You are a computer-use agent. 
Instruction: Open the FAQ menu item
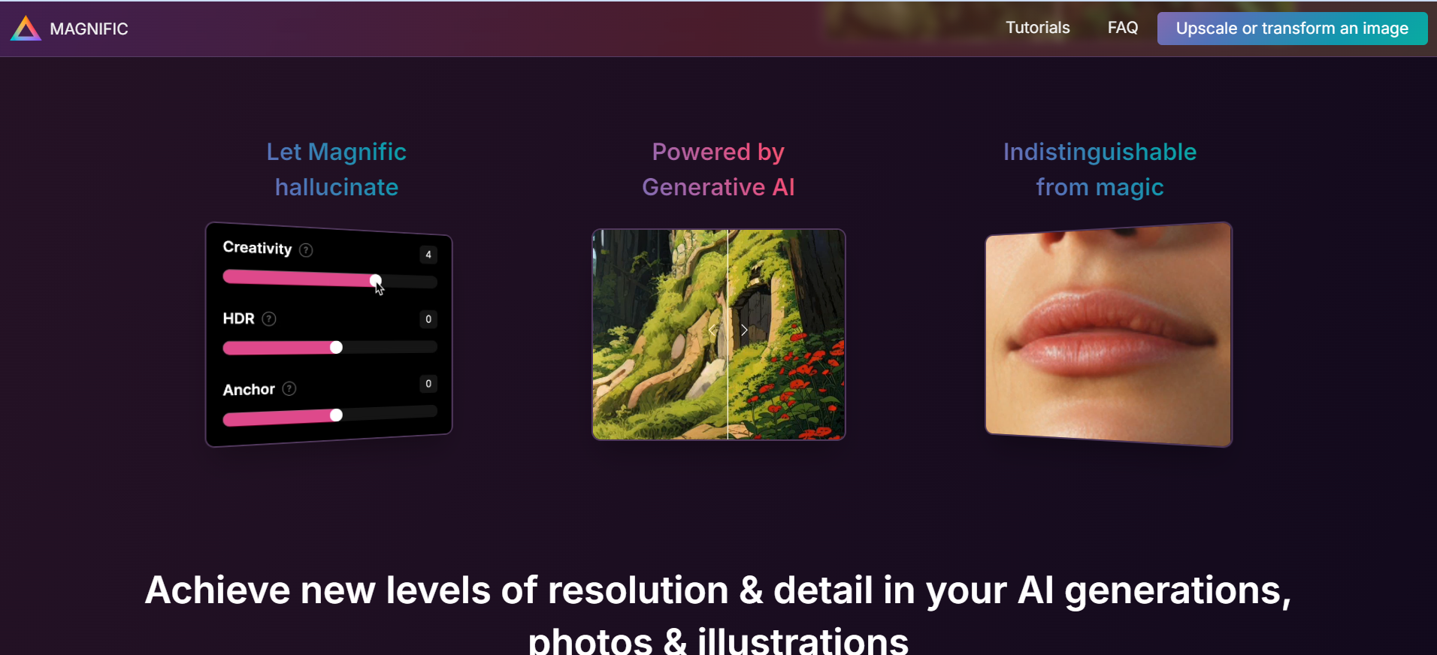(1123, 28)
